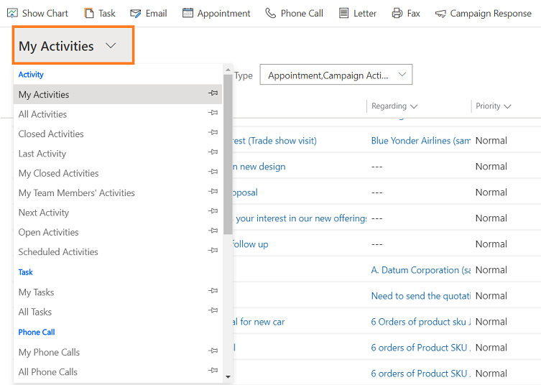Select My Tasks view
Screen dimensions: 541x385
(x=118, y=292)
